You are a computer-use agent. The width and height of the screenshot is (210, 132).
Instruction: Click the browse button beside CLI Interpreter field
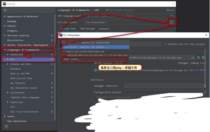(171, 22)
